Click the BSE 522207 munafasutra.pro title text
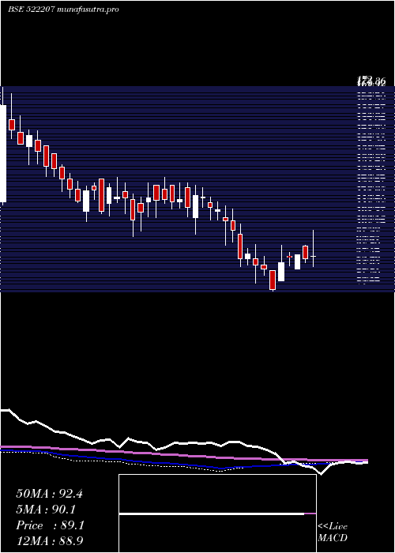395x553 pixels. [63, 9]
